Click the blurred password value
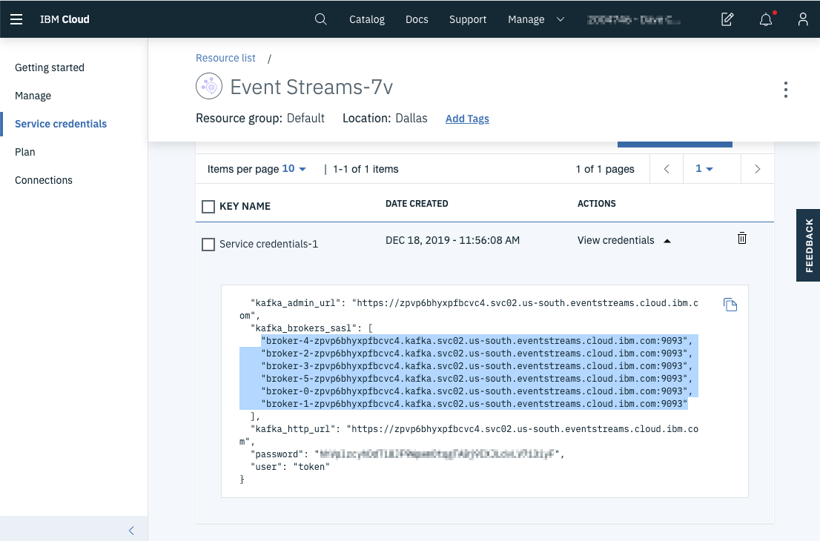The height and width of the screenshot is (541, 820). point(437,454)
